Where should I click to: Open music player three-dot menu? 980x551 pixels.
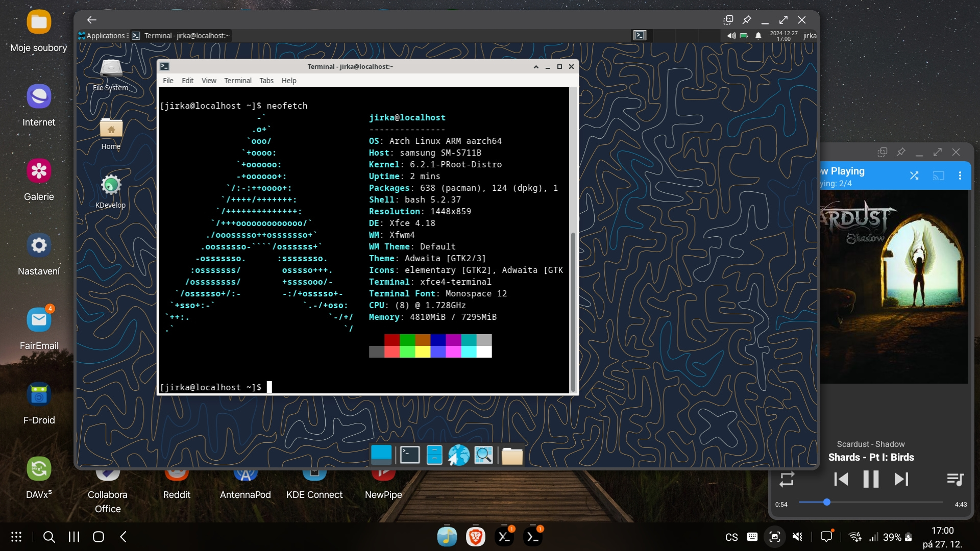(960, 176)
